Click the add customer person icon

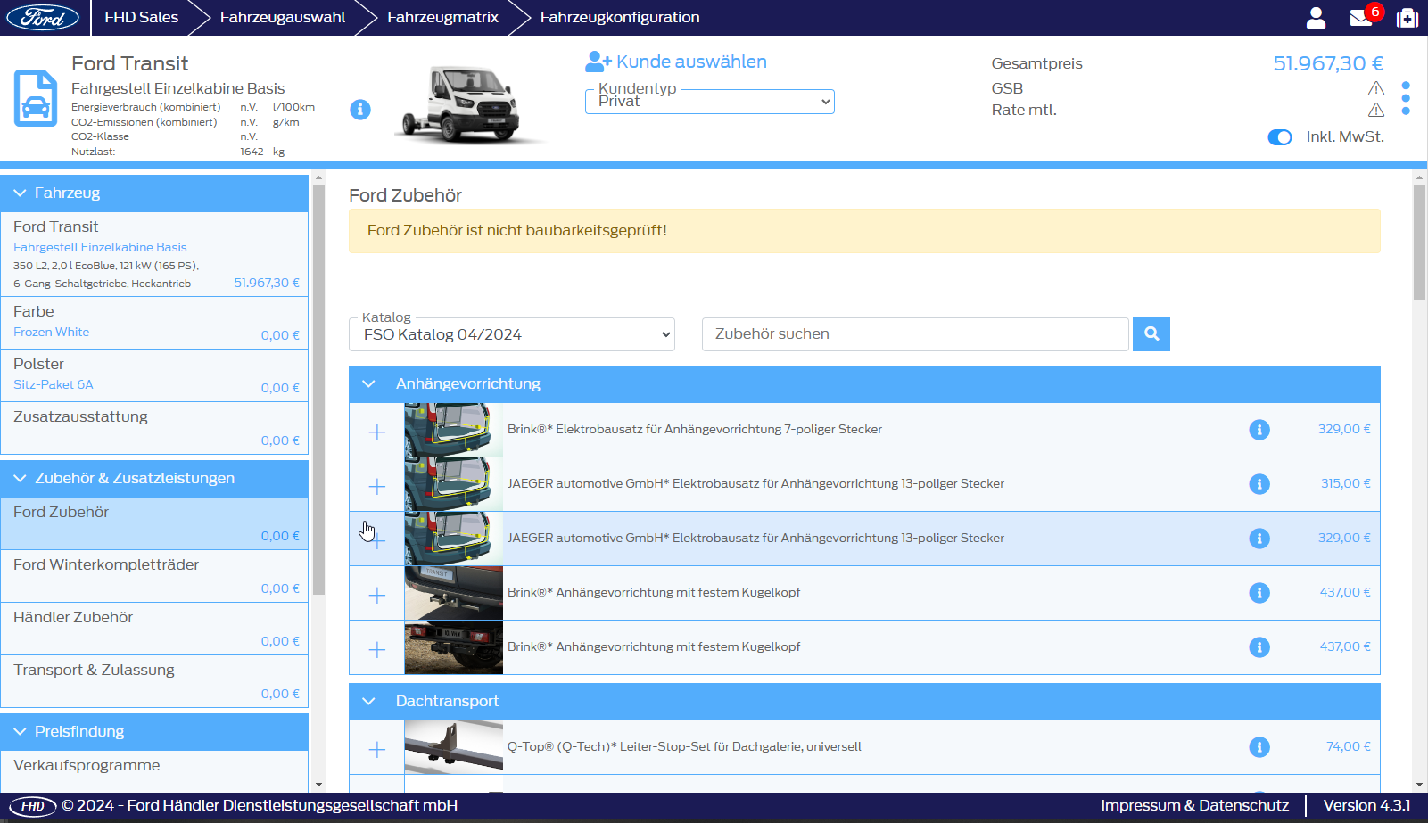tap(598, 62)
